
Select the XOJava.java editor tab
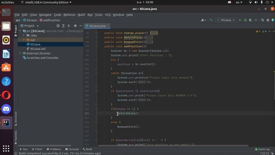point(97,26)
